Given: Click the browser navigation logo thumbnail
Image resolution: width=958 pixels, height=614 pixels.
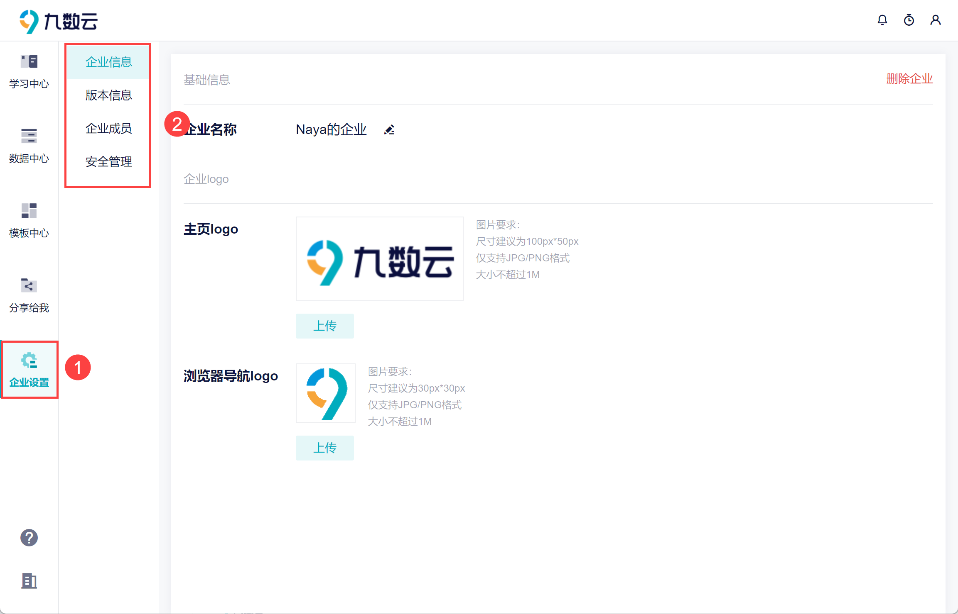Looking at the screenshot, I should (325, 393).
